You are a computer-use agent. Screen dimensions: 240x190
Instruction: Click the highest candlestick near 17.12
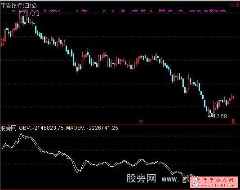pyautogui.click(x=20, y=19)
